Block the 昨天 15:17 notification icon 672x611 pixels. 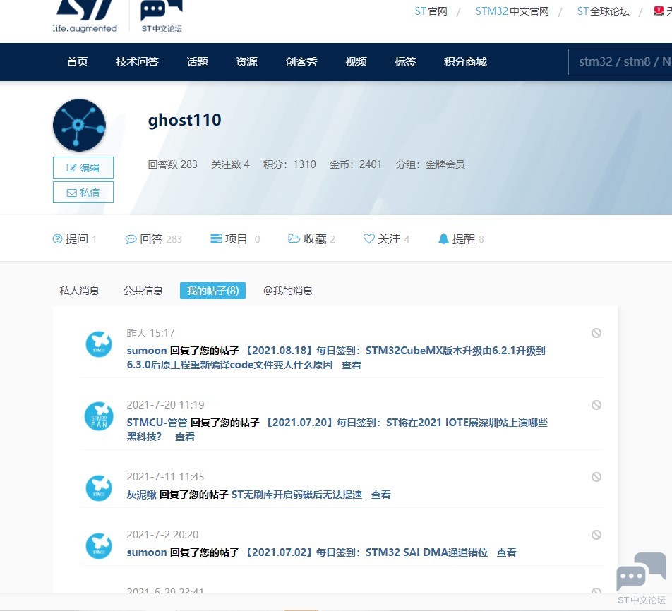point(596,333)
